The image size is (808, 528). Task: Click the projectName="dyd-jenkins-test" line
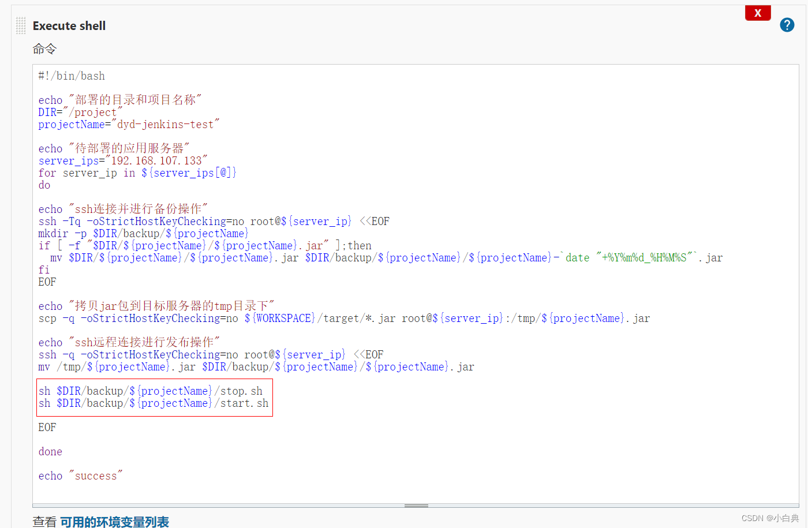(x=129, y=125)
